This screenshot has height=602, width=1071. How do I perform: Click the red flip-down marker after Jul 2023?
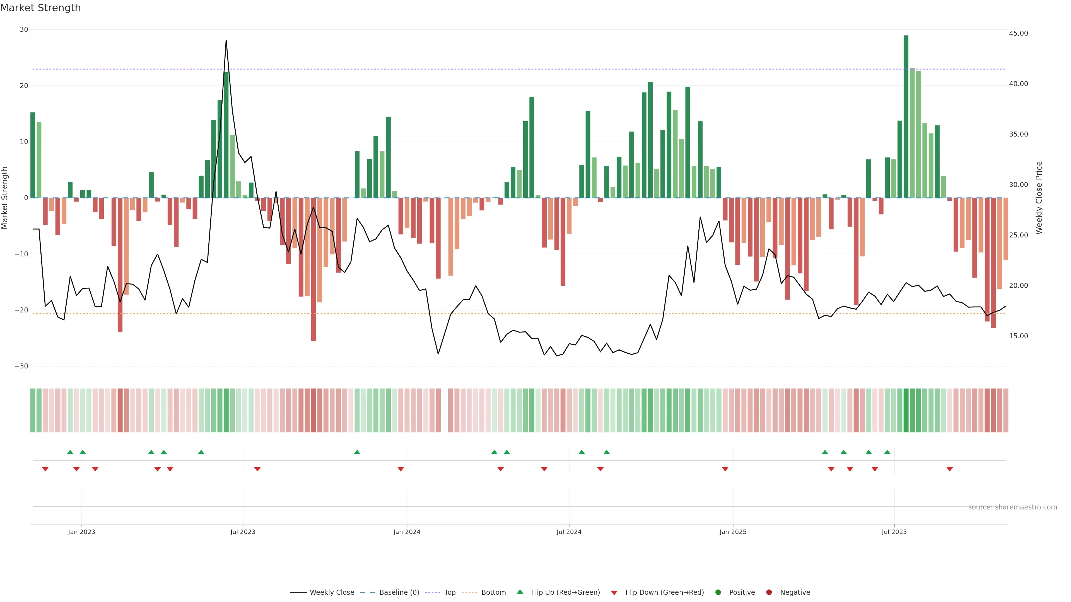(x=257, y=469)
